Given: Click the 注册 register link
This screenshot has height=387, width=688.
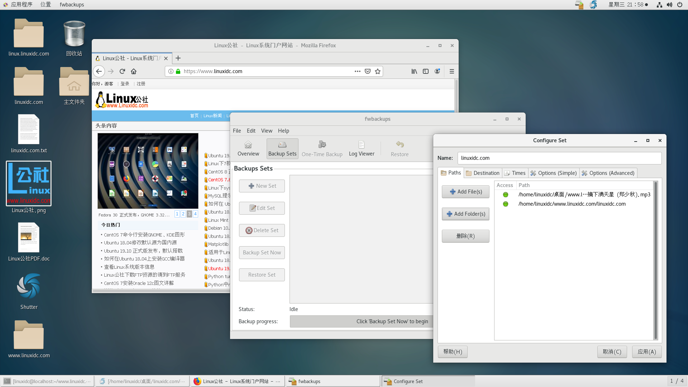Looking at the screenshot, I should point(141,84).
